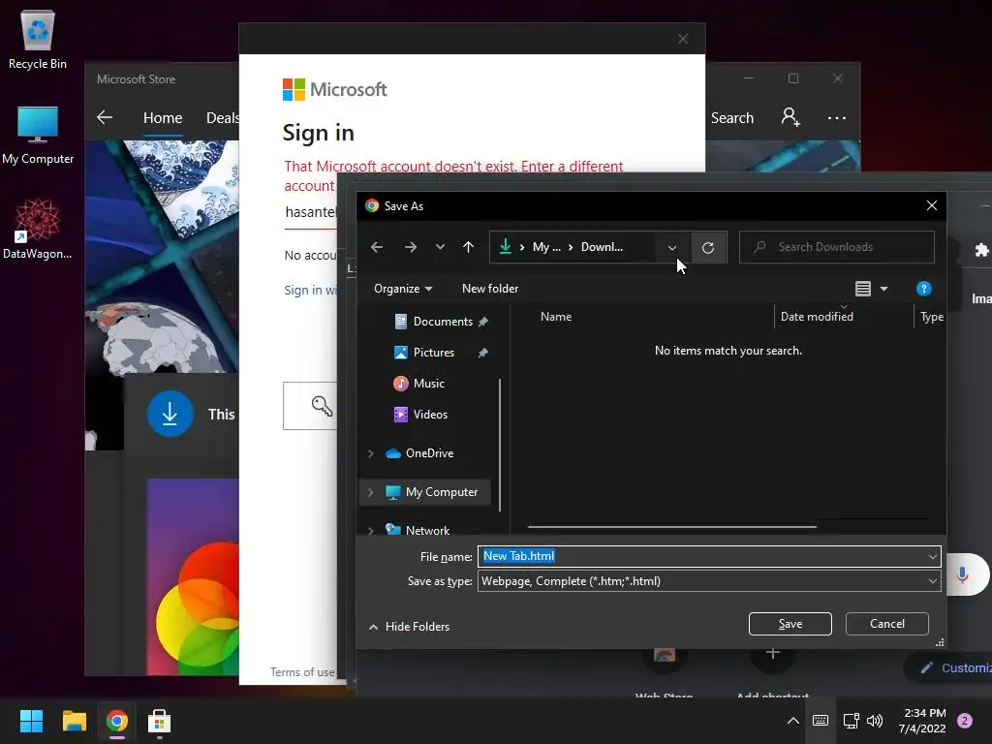Open view options dropdown arrow
The image size is (992, 744).
(883, 289)
